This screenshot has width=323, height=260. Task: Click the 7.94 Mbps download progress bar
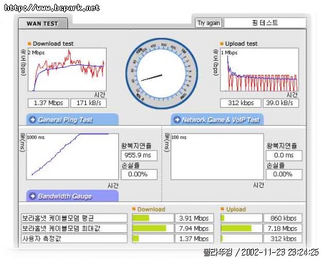pyautogui.click(x=153, y=228)
